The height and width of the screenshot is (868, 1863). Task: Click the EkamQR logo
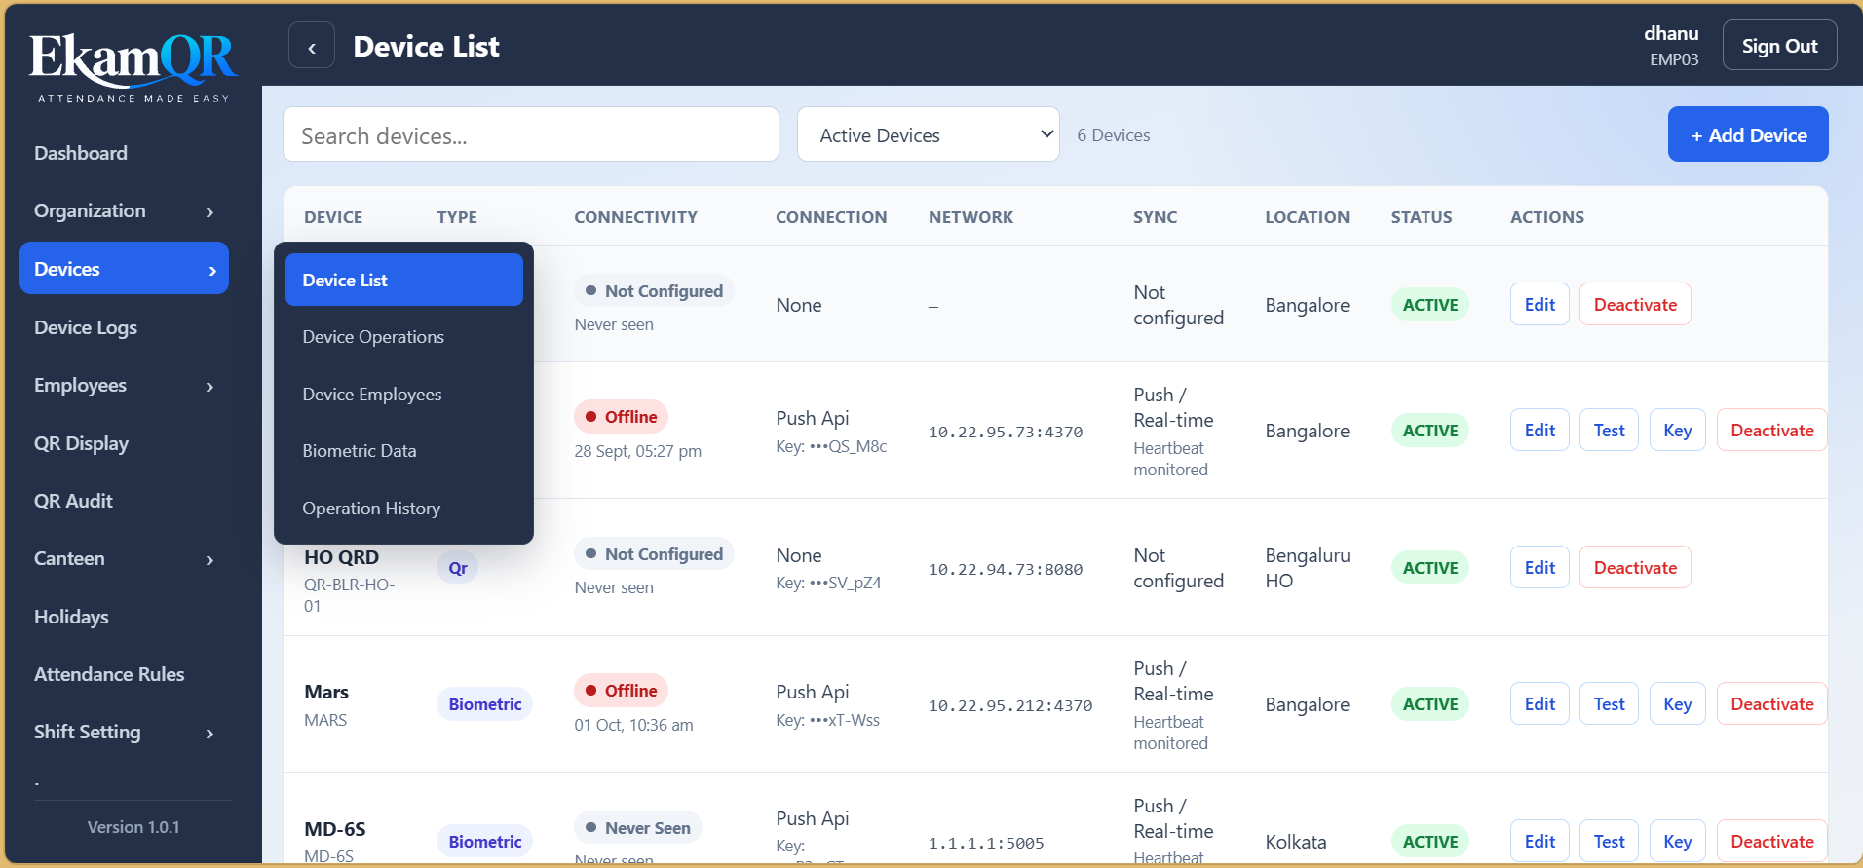tap(133, 66)
